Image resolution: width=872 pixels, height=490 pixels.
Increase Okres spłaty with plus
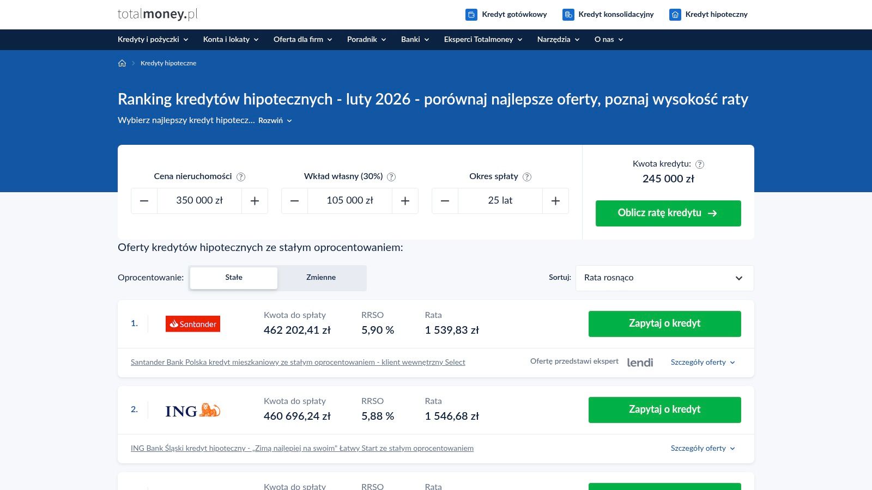point(555,201)
